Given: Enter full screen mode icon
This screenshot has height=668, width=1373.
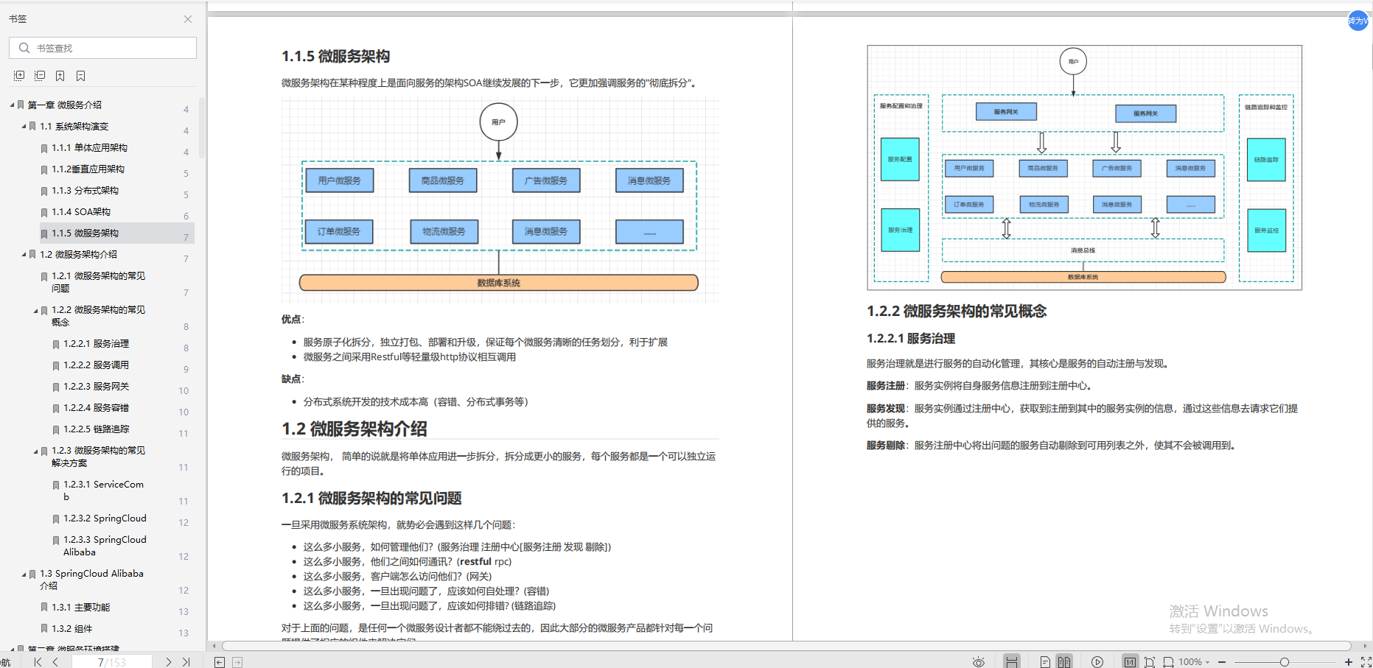Looking at the screenshot, I should click(x=1366, y=662).
